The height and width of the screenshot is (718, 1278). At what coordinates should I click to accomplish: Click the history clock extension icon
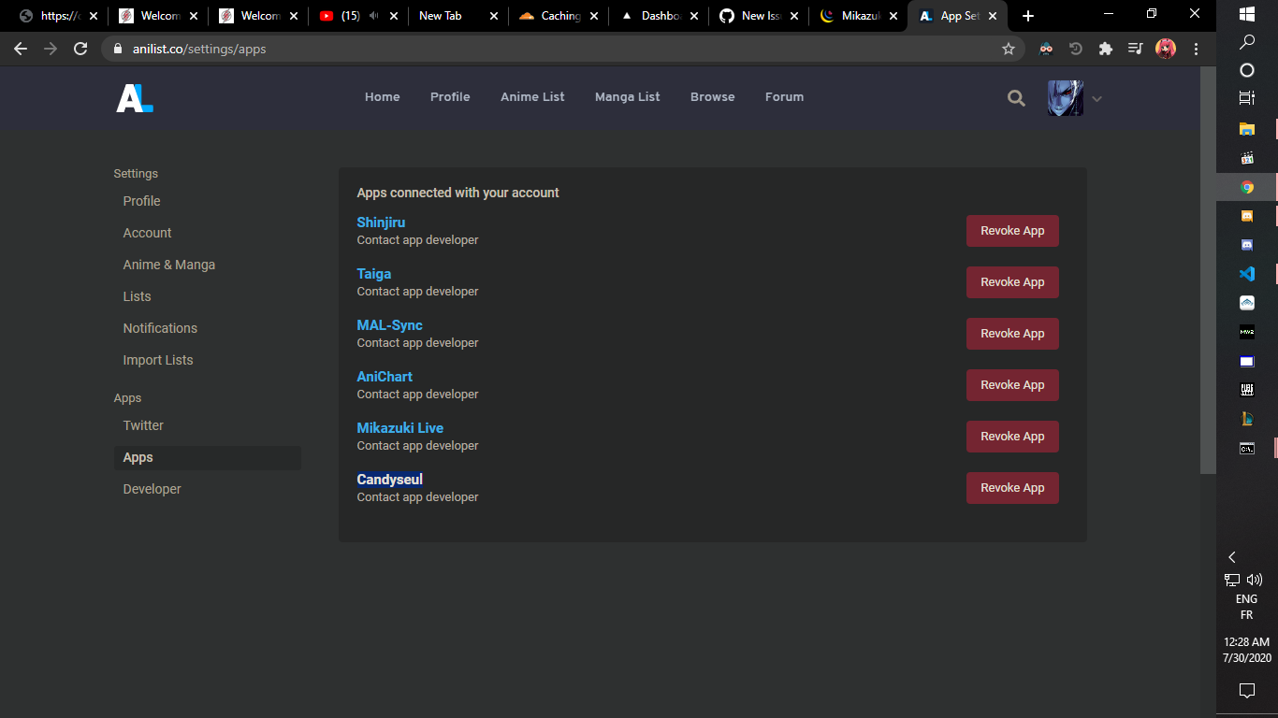point(1076,49)
